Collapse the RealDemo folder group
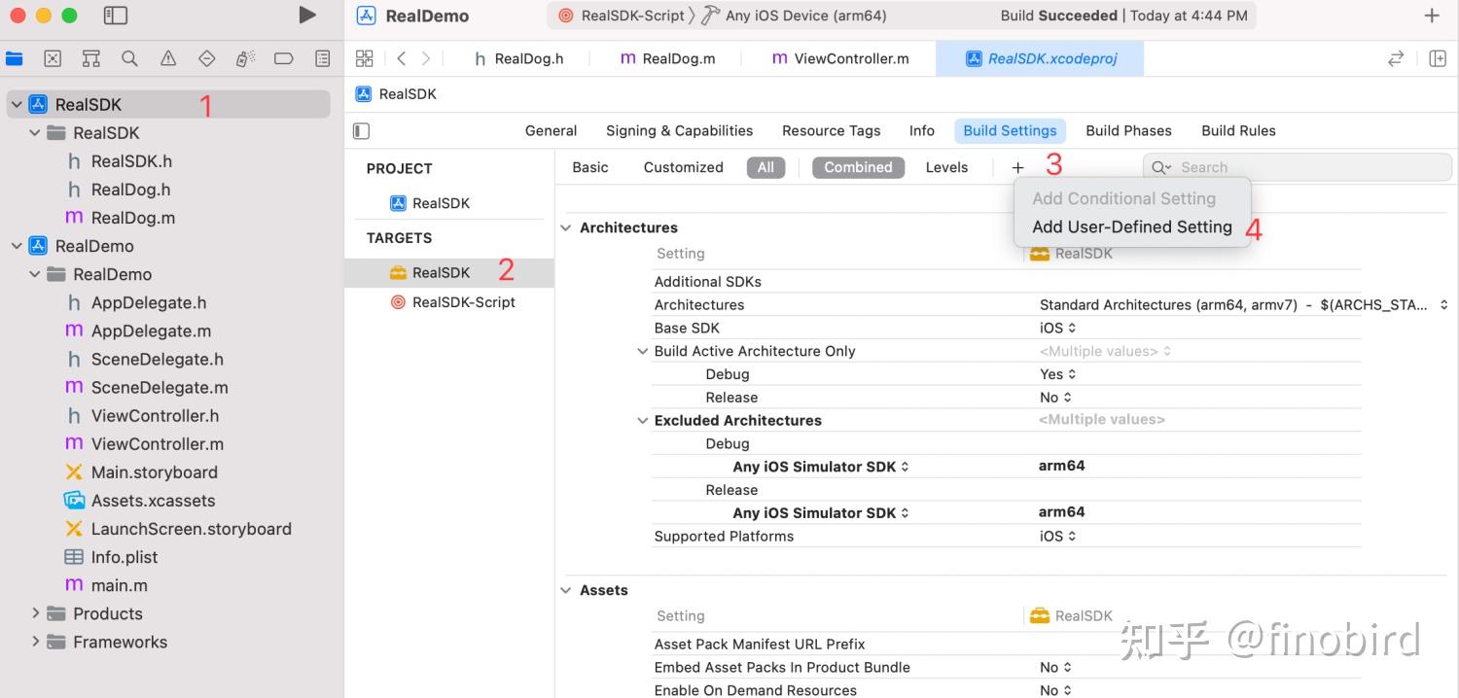 point(35,274)
